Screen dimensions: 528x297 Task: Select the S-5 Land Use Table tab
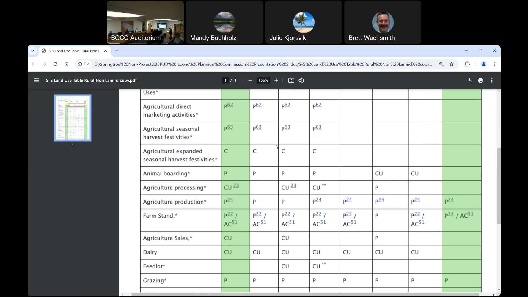coord(74,51)
